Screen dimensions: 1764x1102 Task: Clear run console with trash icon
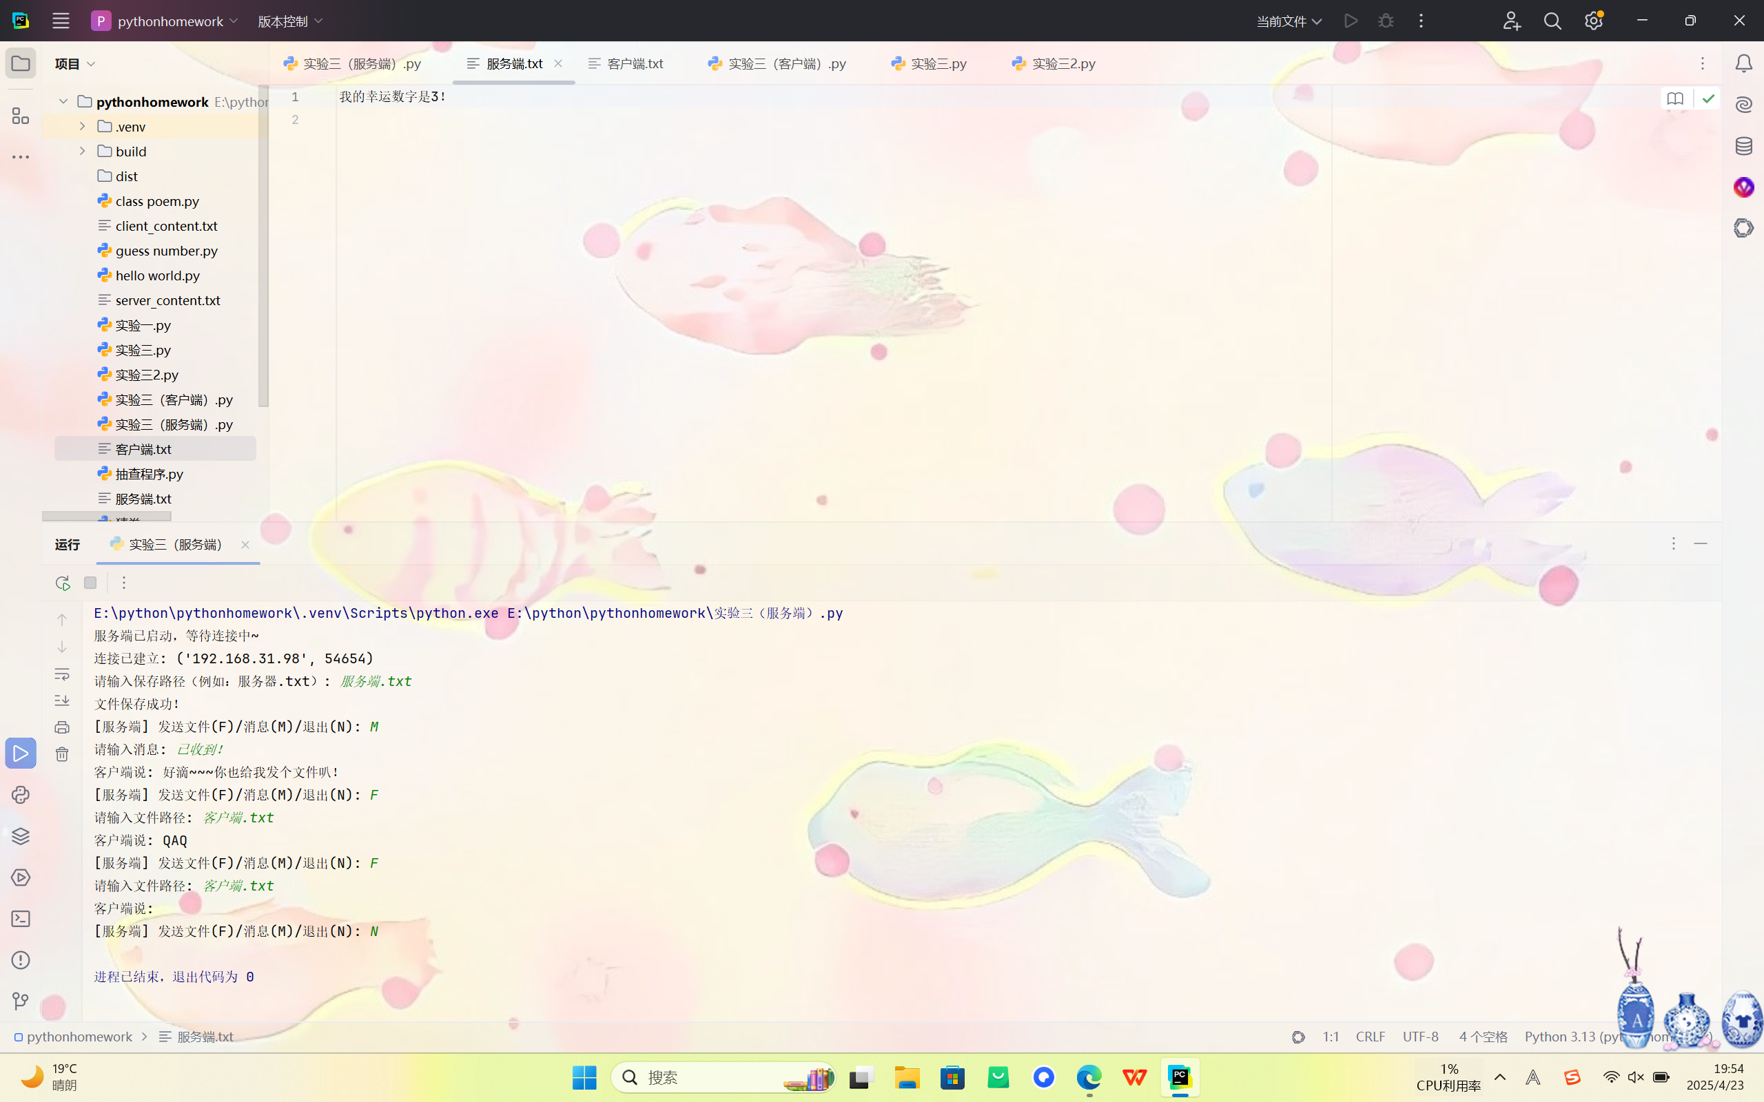click(62, 754)
